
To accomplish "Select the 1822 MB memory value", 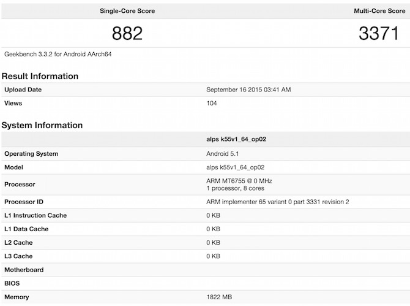I will pos(219,297).
